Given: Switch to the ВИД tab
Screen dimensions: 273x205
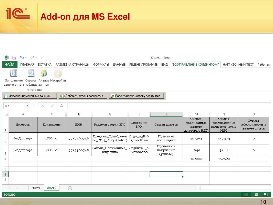Looking at the screenshot, I should click(x=164, y=65).
